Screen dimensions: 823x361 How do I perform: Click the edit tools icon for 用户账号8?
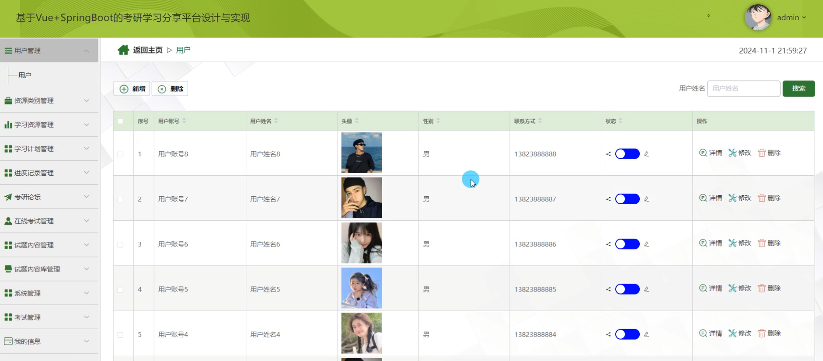(732, 153)
